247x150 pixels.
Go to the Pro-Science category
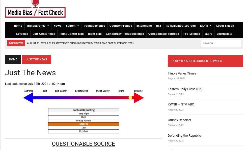[191, 34]
